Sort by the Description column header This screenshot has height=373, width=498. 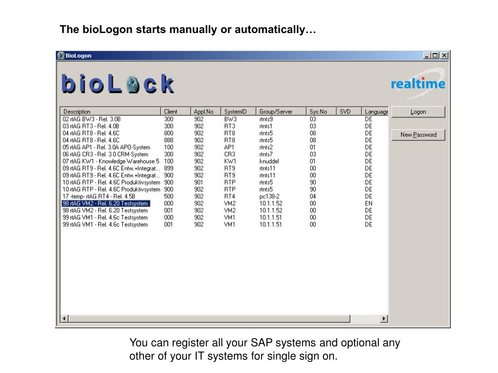pos(110,112)
